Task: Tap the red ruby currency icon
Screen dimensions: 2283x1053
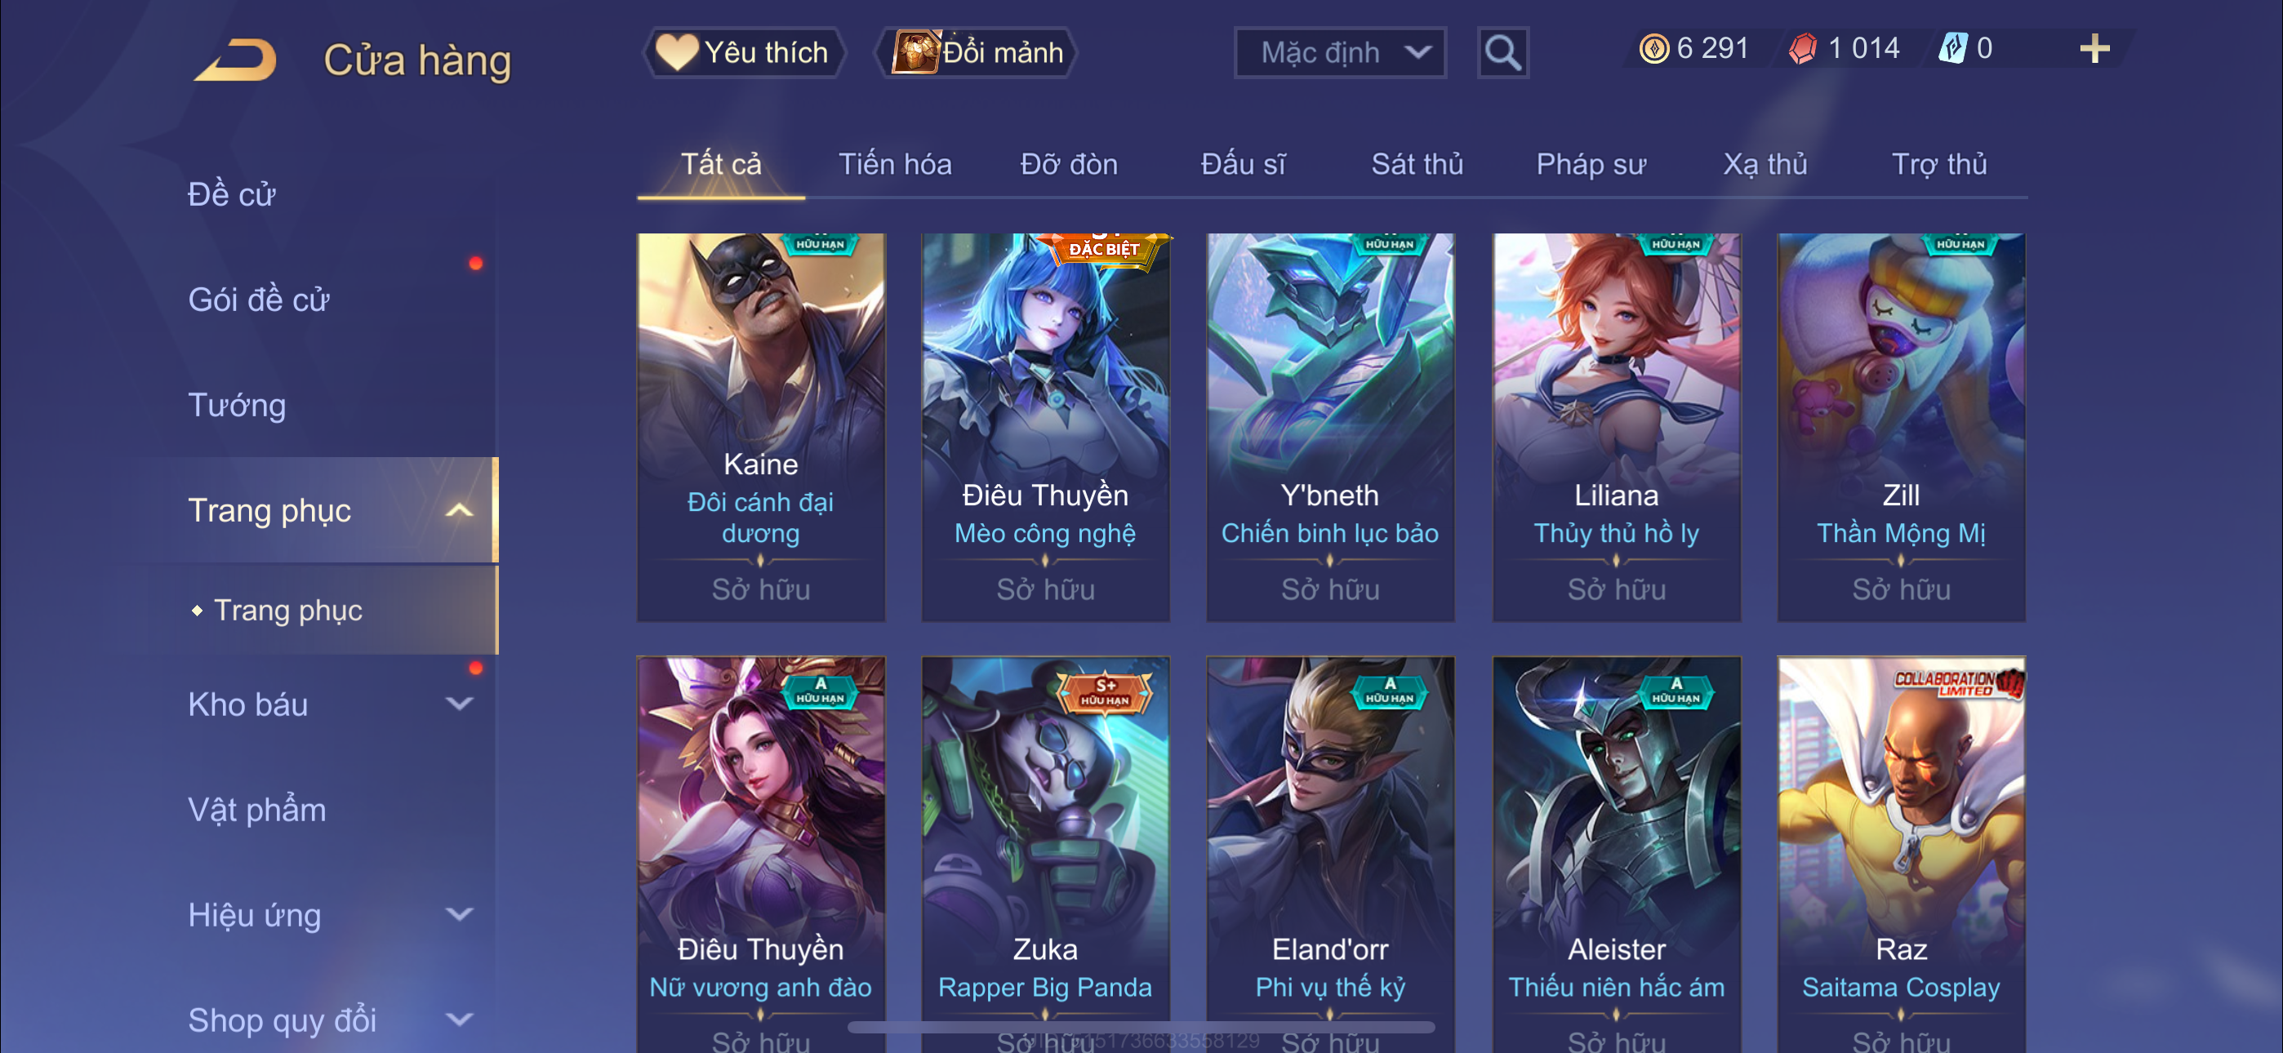Action: click(1802, 49)
